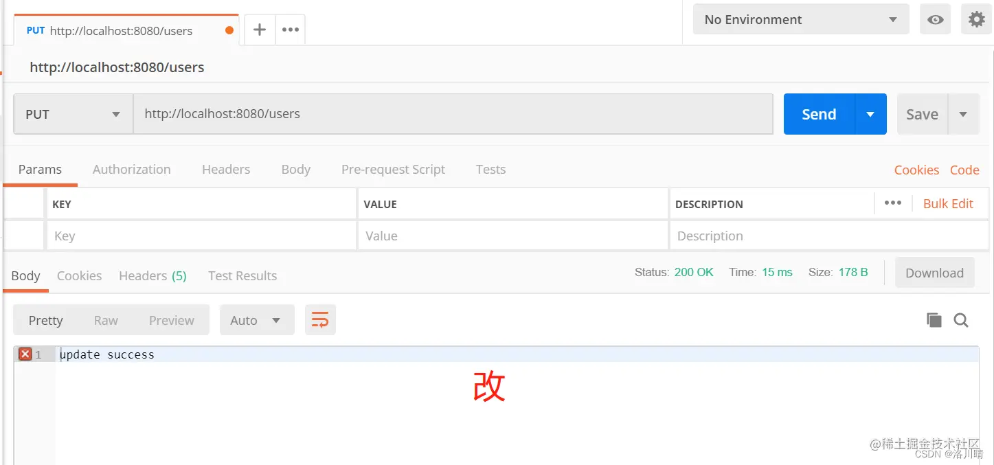The height and width of the screenshot is (465, 994).
Task: Open a new request tab with plus icon
Action: pos(260,30)
